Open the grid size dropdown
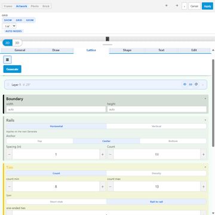215x215 pixels. tap(10, 26)
